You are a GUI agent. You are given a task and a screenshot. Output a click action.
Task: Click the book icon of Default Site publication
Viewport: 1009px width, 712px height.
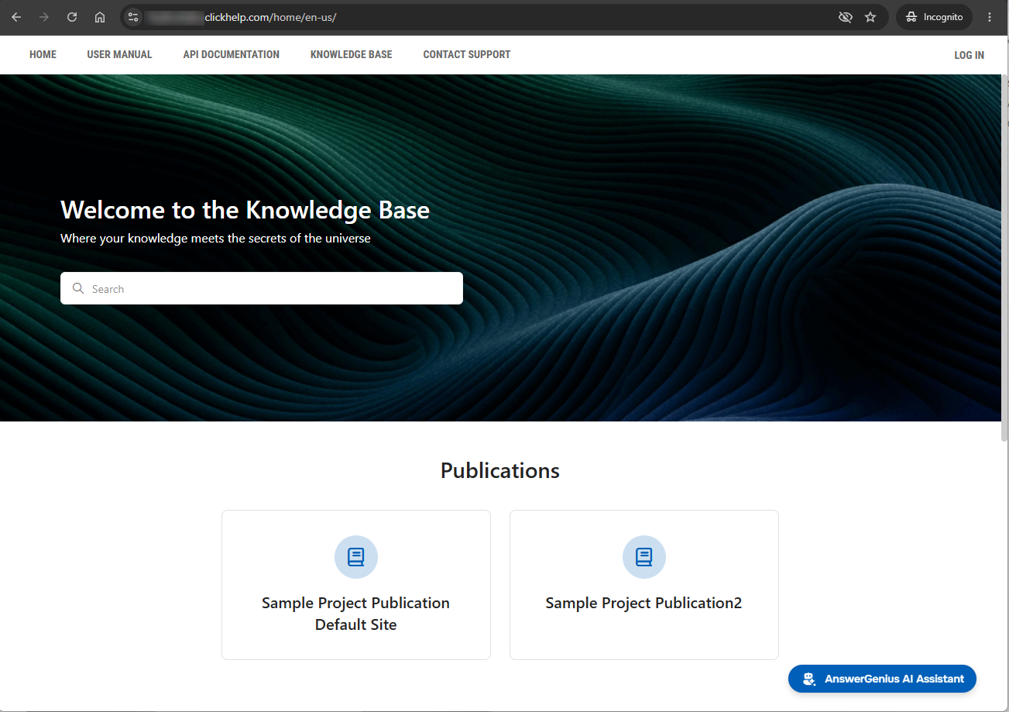[356, 557]
